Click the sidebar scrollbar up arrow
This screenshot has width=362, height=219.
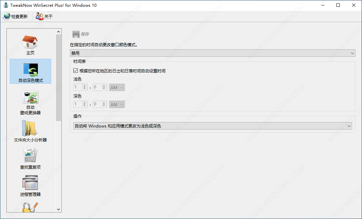pyautogui.click(x=58, y=32)
